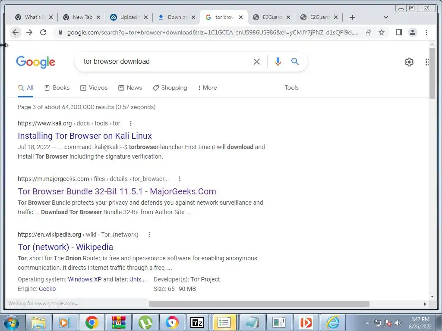Screen dimensions: 442x331
Task: Open Windows Explorer from the taskbar
Action: [x=38, y=322]
